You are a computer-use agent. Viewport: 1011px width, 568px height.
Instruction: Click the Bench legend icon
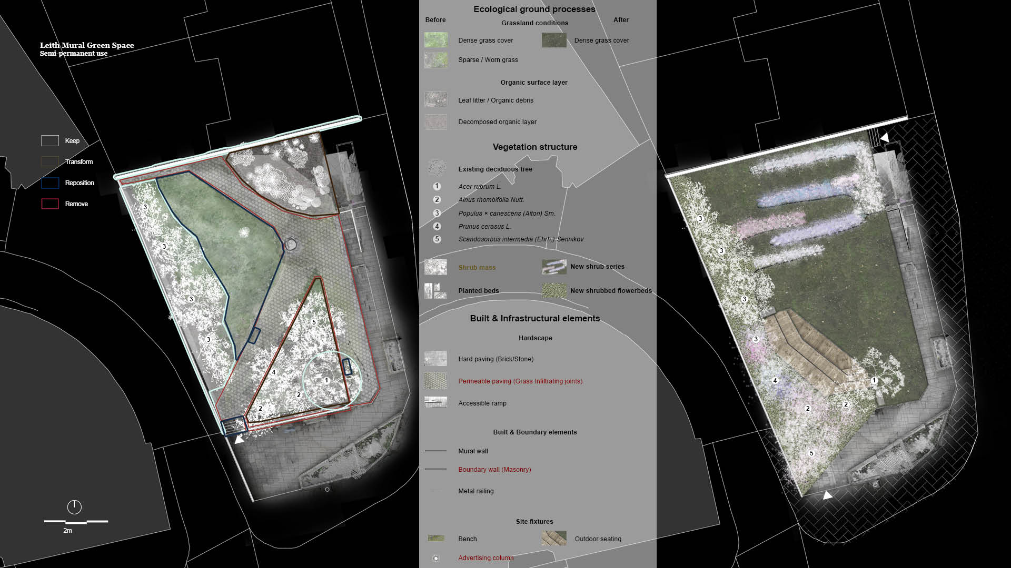click(x=436, y=539)
